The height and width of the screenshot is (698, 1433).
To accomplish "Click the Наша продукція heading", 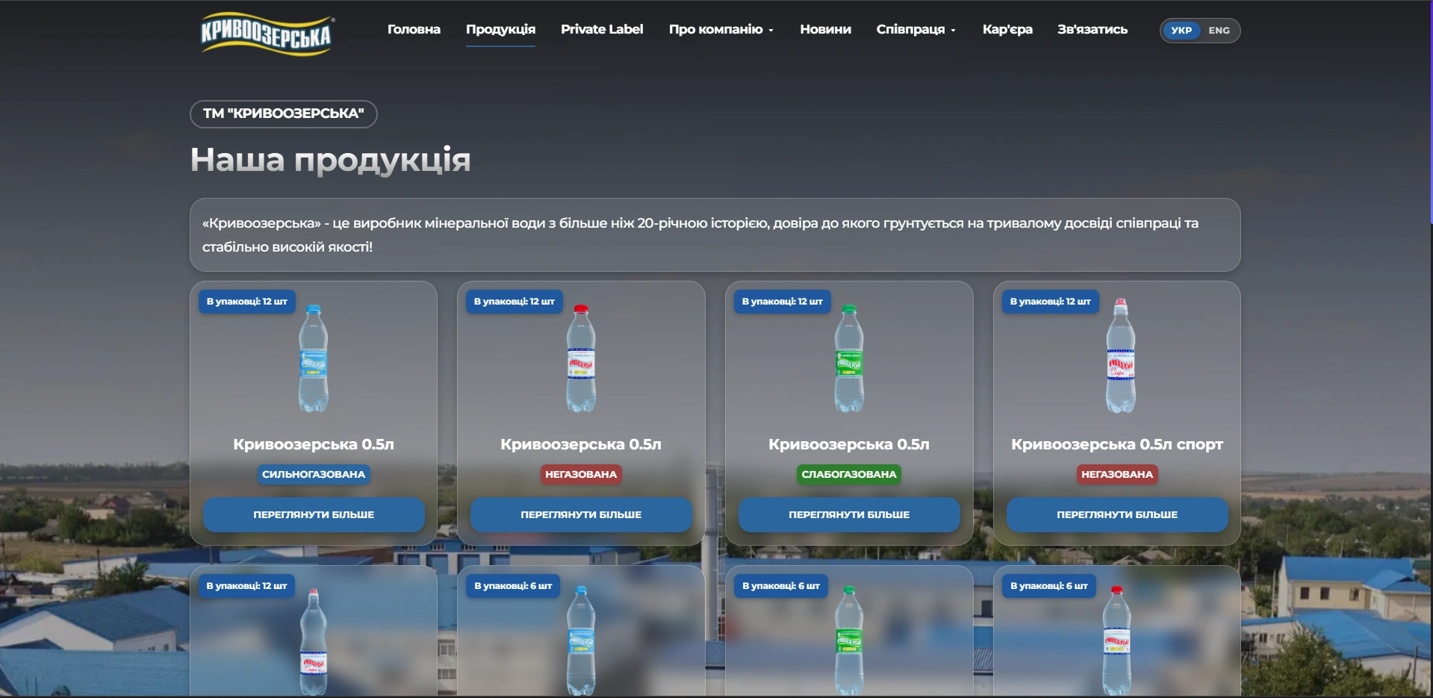I will (x=330, y=160).
